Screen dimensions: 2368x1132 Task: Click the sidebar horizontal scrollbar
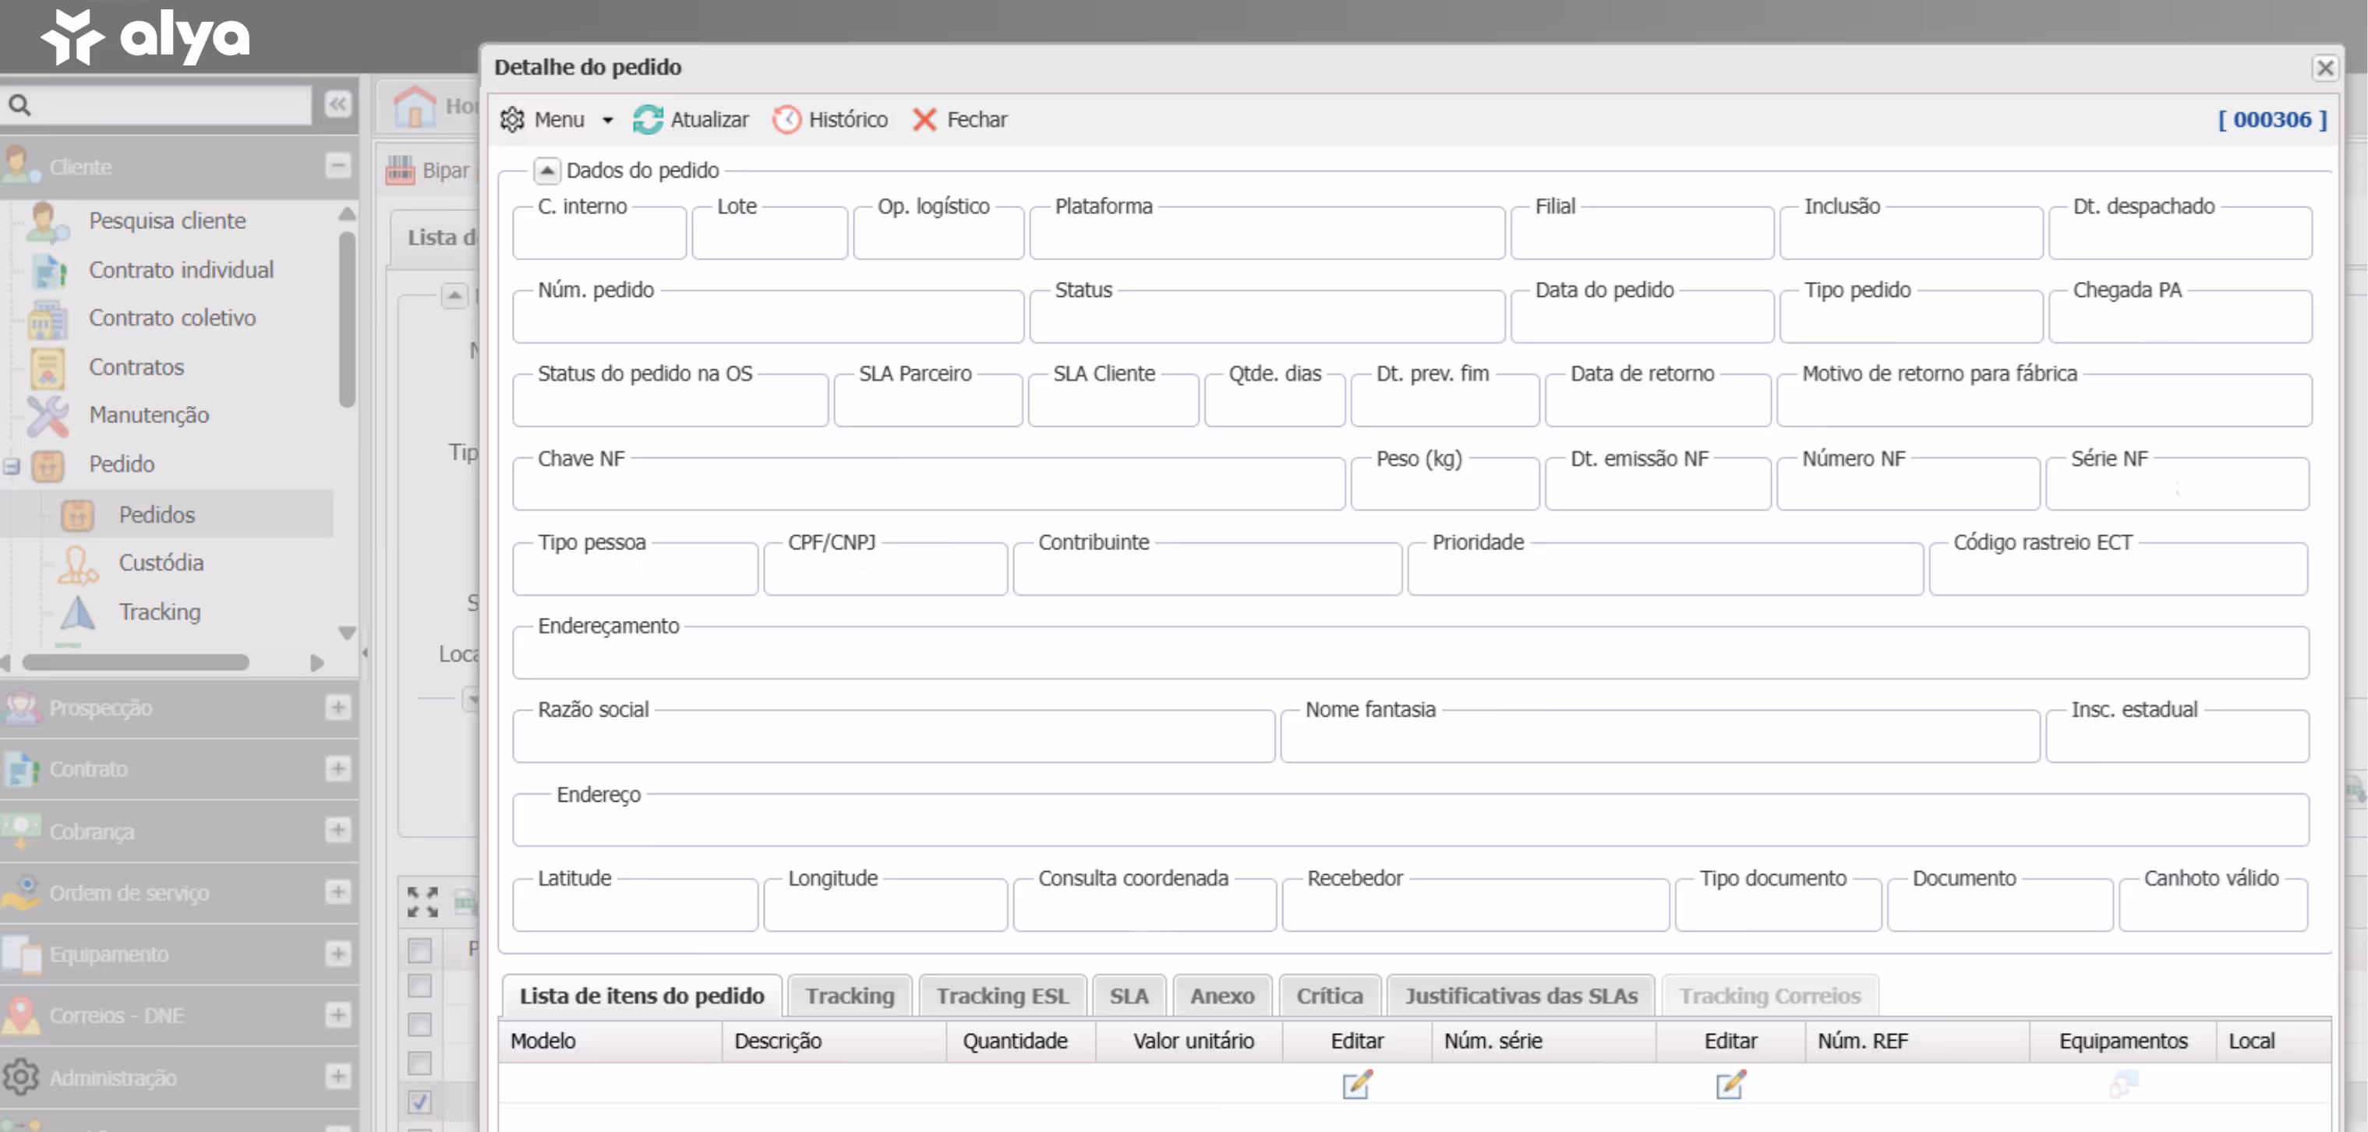tap(135, 662)
